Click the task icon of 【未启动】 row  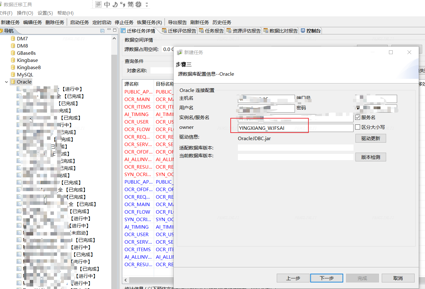pos(19,233)
